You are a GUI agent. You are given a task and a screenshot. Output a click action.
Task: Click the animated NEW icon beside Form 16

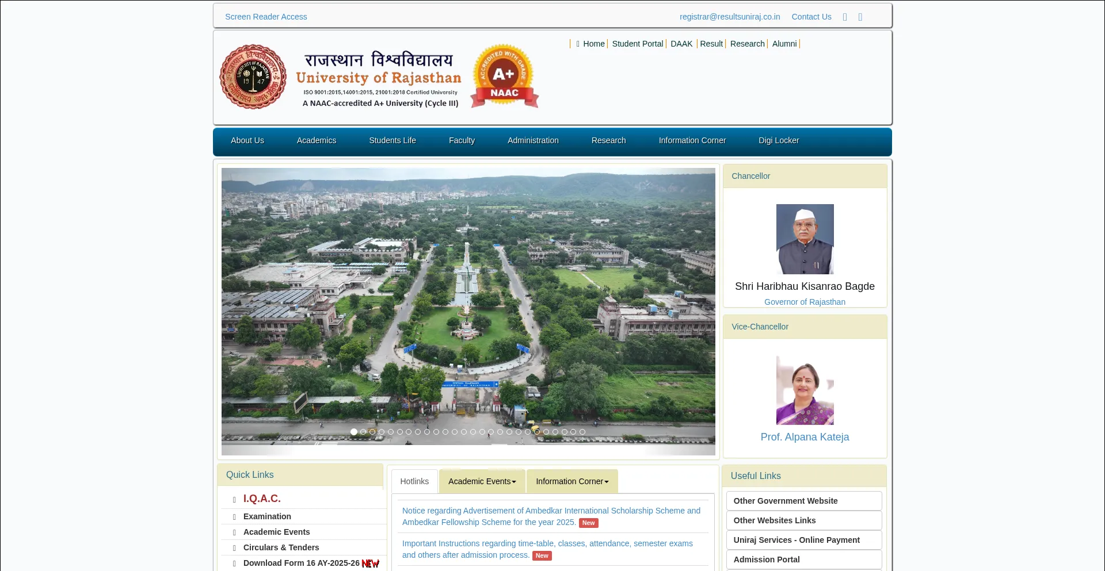[370, 564]
